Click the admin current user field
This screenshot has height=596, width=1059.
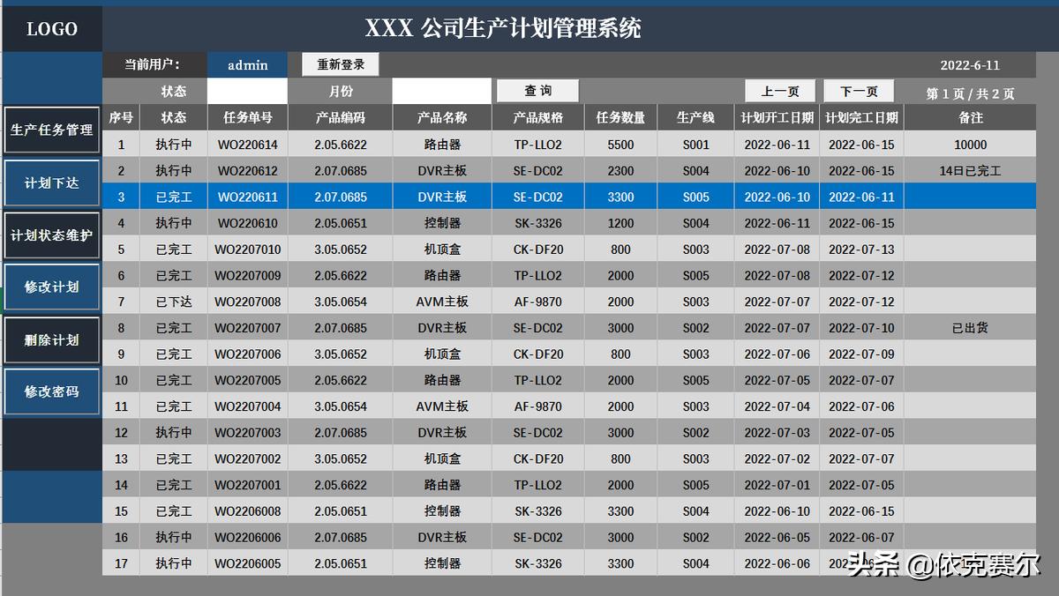pos(247,64)
